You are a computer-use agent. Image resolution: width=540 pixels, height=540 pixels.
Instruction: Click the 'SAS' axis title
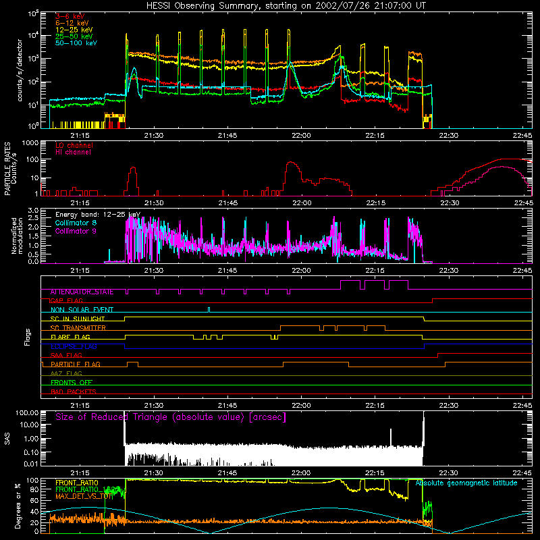point(7,439)
